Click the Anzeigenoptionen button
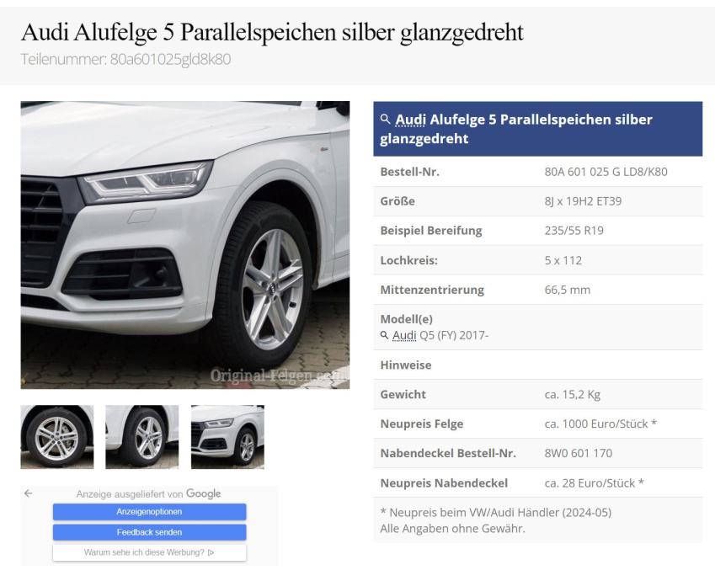 150,512
